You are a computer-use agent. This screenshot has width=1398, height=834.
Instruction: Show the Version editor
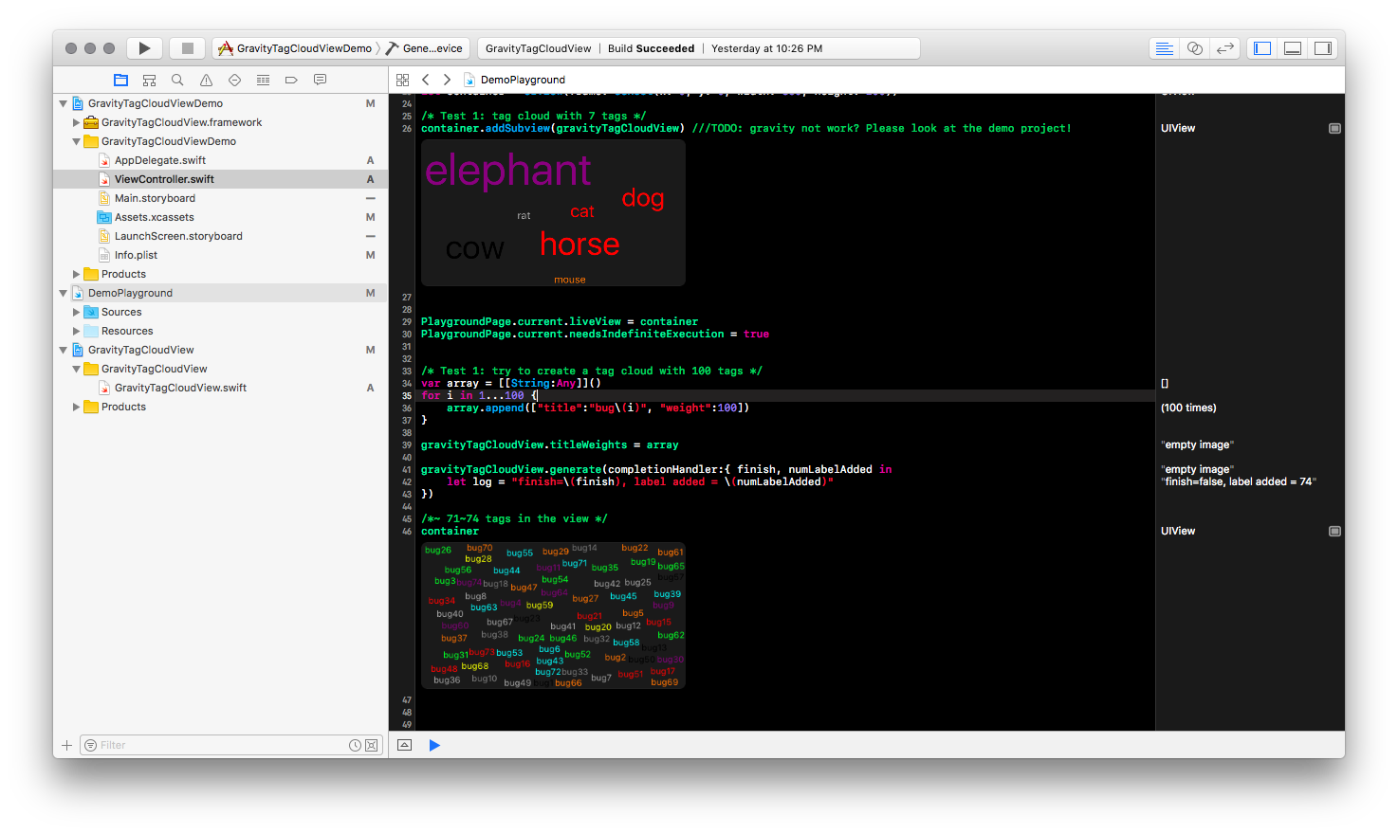coord(1225,48)
